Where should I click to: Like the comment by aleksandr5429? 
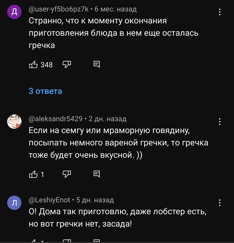[33, 174]
